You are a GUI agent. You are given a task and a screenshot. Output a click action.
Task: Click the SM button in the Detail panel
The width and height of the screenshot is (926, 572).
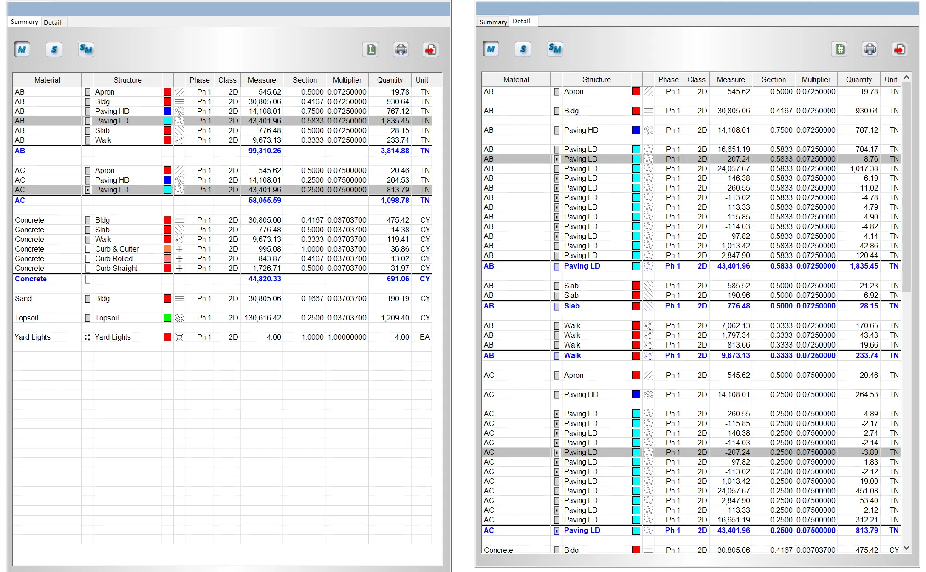coord(555,49)
